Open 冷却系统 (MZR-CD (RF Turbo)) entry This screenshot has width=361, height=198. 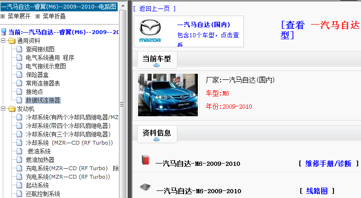point(69,143)
